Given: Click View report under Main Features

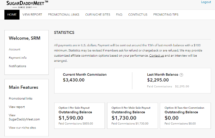Looking at the screenshot, I should [17, 107].
